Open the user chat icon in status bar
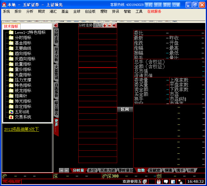This screenshot has height=186, width=207. [180, 182]
